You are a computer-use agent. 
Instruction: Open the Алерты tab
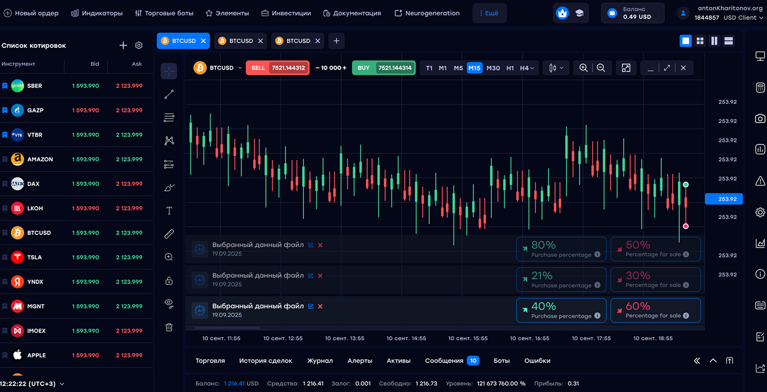(x=360, y=360)
